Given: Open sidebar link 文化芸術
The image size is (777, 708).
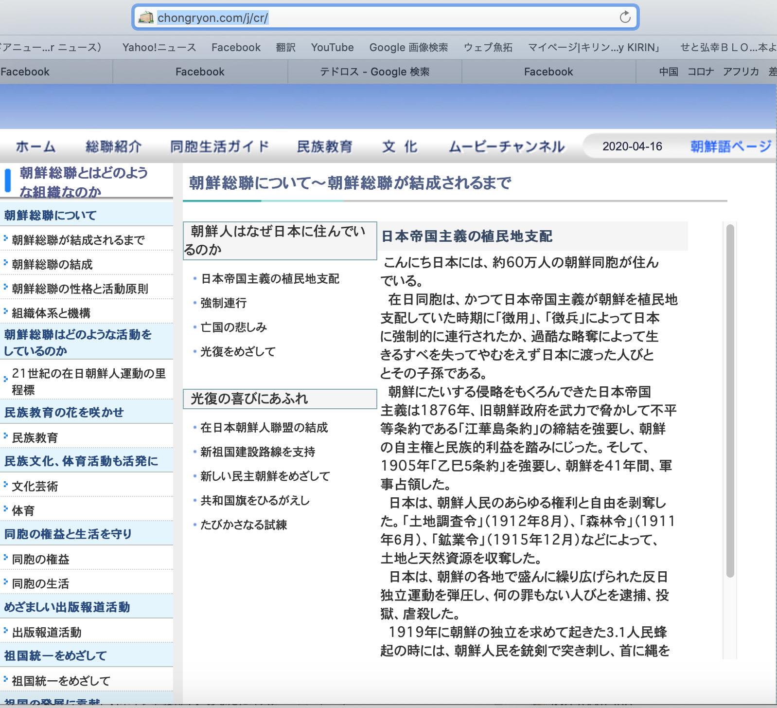Looking at the screenshot, I should coord(35,486).
